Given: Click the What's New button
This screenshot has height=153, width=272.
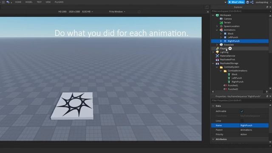Looking at the screenshot, I should (x=236, y=2).
